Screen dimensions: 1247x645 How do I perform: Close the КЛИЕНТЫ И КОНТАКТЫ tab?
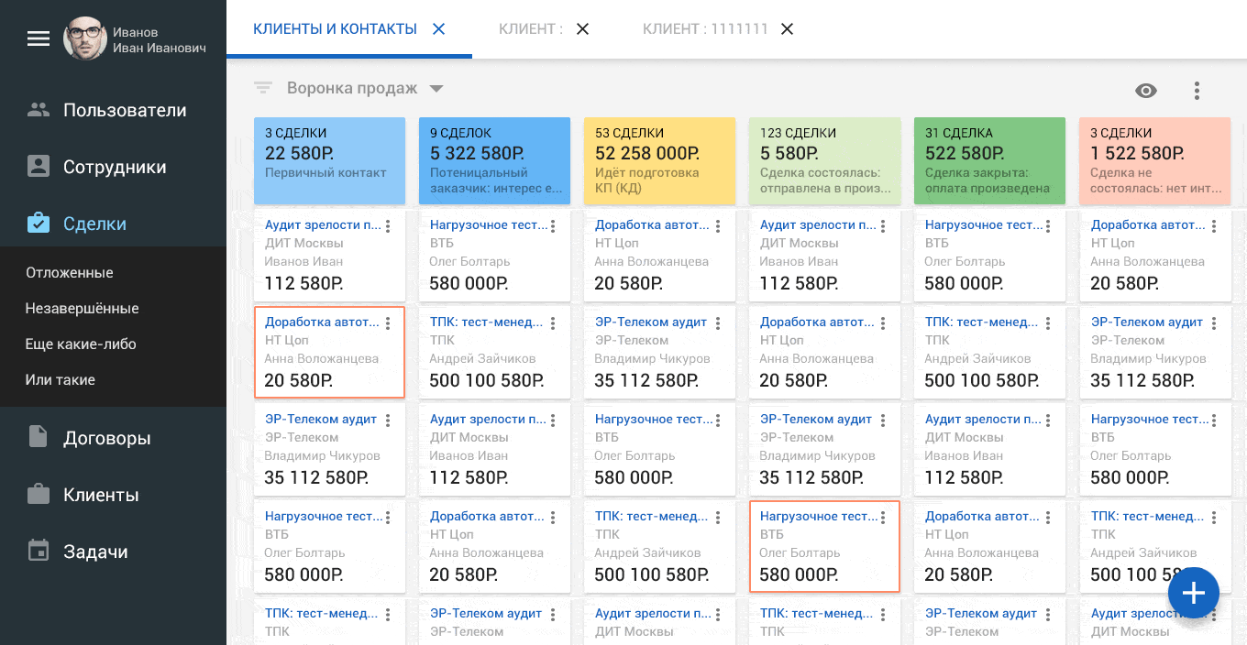[x=438, y=29]
